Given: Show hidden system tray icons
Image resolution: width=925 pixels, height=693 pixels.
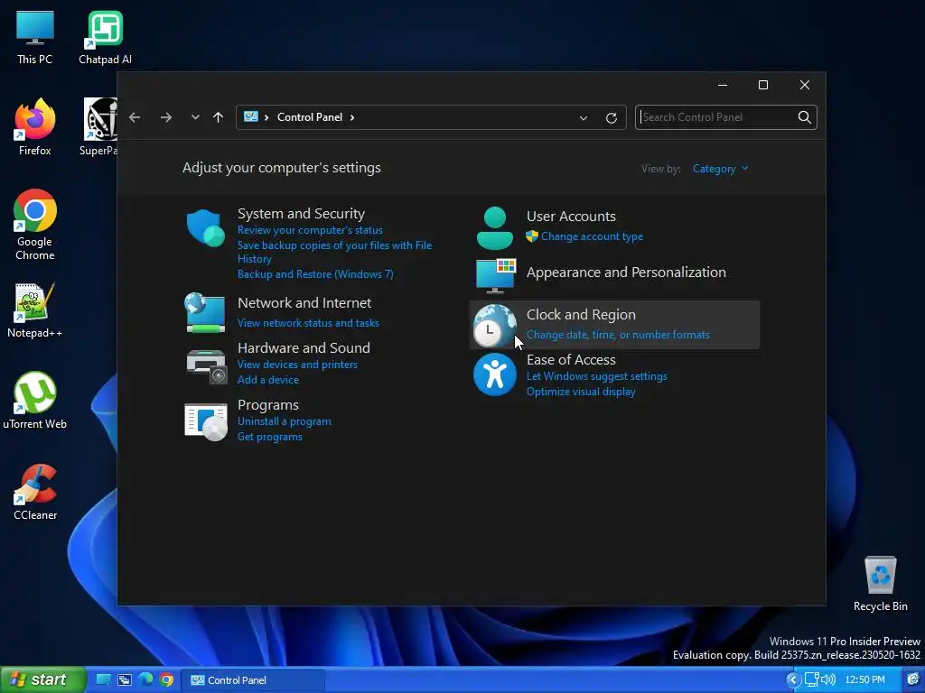Looking at the screenshot, I should click(793, 679).
